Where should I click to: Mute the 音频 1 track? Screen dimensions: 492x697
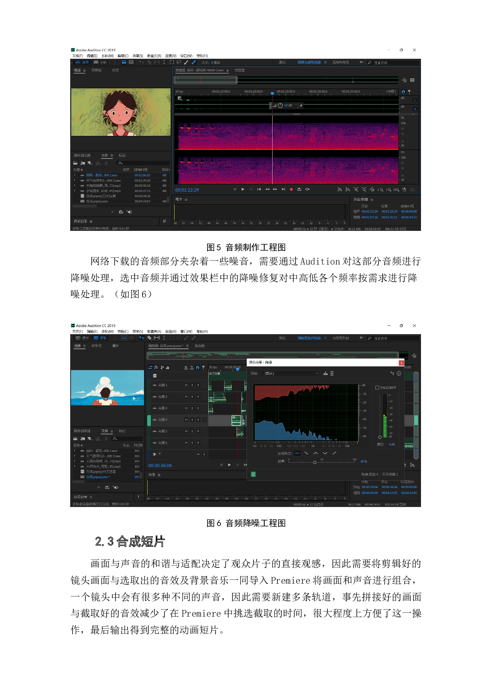coord(186,385)
